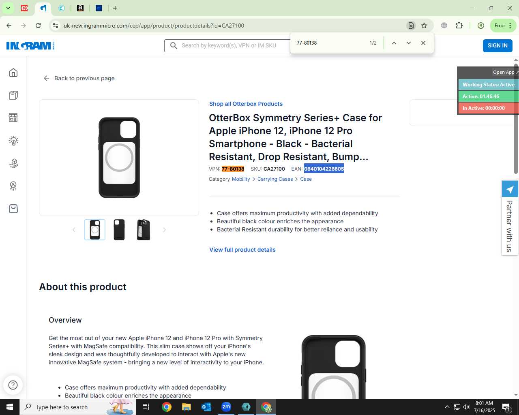The width and height of the screenshot is (519, 415).
Task: Click the browser address bar URL
Action: [x=154, y=26]
